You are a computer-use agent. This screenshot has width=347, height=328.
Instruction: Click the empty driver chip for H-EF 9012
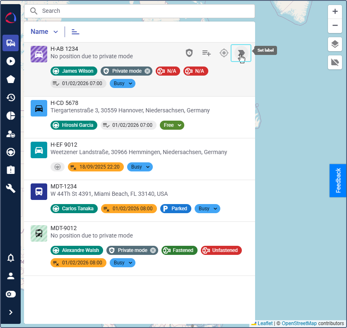[58, 167]
